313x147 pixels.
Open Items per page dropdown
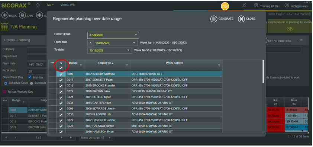pos(96,138)
